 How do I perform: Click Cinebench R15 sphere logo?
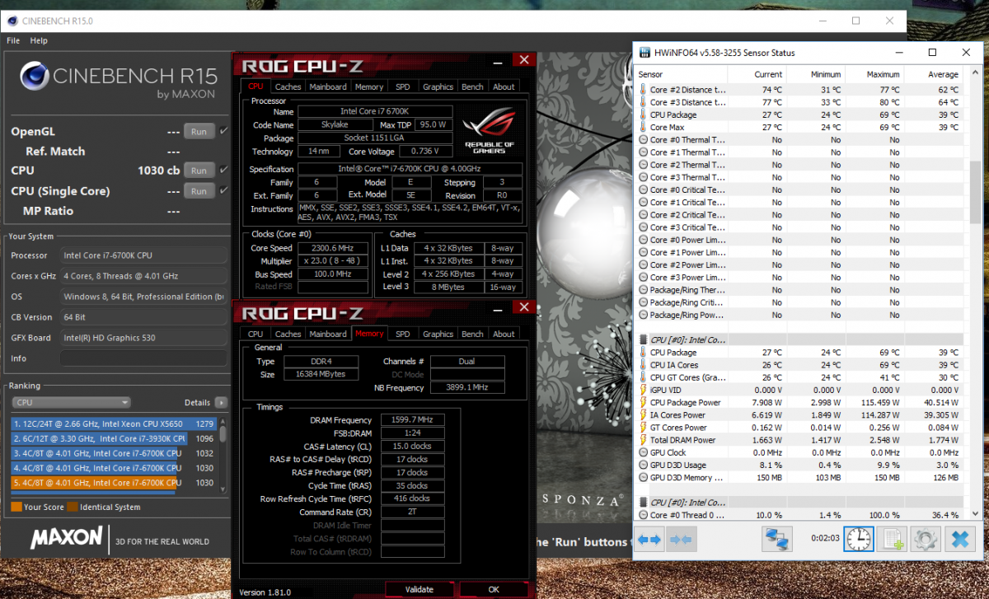pos(33,76)
